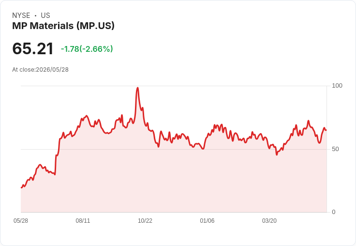Select the 03/20 date on x-axis
This screenshot has width=356, height=246.
tap(269, 221)
